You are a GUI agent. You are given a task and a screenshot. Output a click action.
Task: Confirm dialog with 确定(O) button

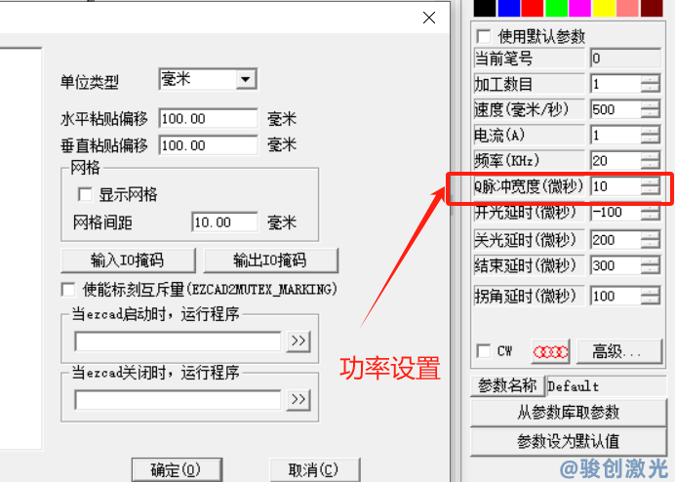(x=177, y=470)
